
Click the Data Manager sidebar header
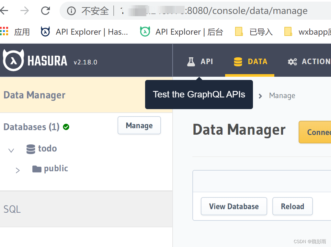86,95
